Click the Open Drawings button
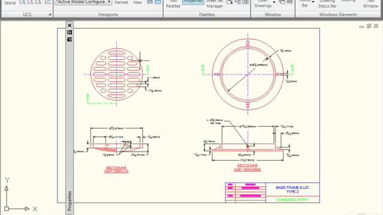The image size is (383, 215). tap(263, 4)
